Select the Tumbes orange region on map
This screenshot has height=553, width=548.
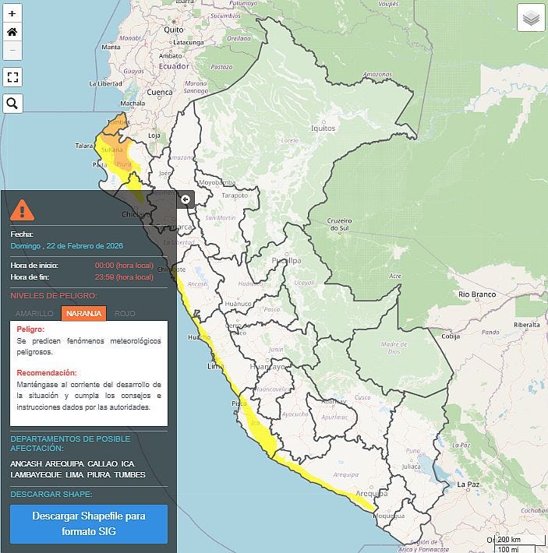point(118,125)
